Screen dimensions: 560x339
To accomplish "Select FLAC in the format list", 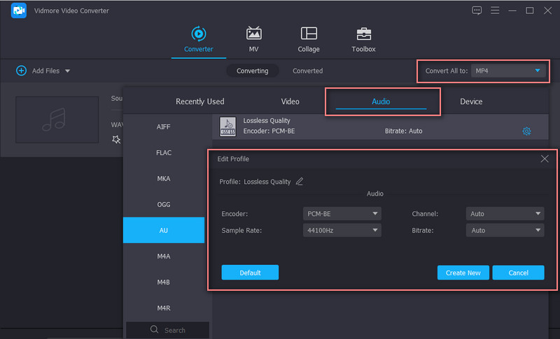I will click(x=164, y=152).
